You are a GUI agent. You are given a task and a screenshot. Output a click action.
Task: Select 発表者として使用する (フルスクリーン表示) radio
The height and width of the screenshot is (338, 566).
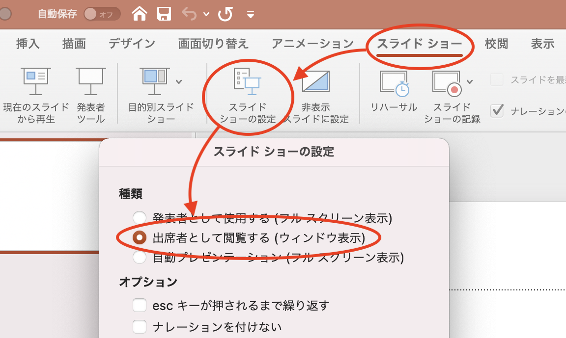click(140, 218)
